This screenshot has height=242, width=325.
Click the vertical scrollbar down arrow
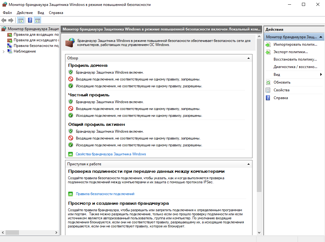coord(259,232)
